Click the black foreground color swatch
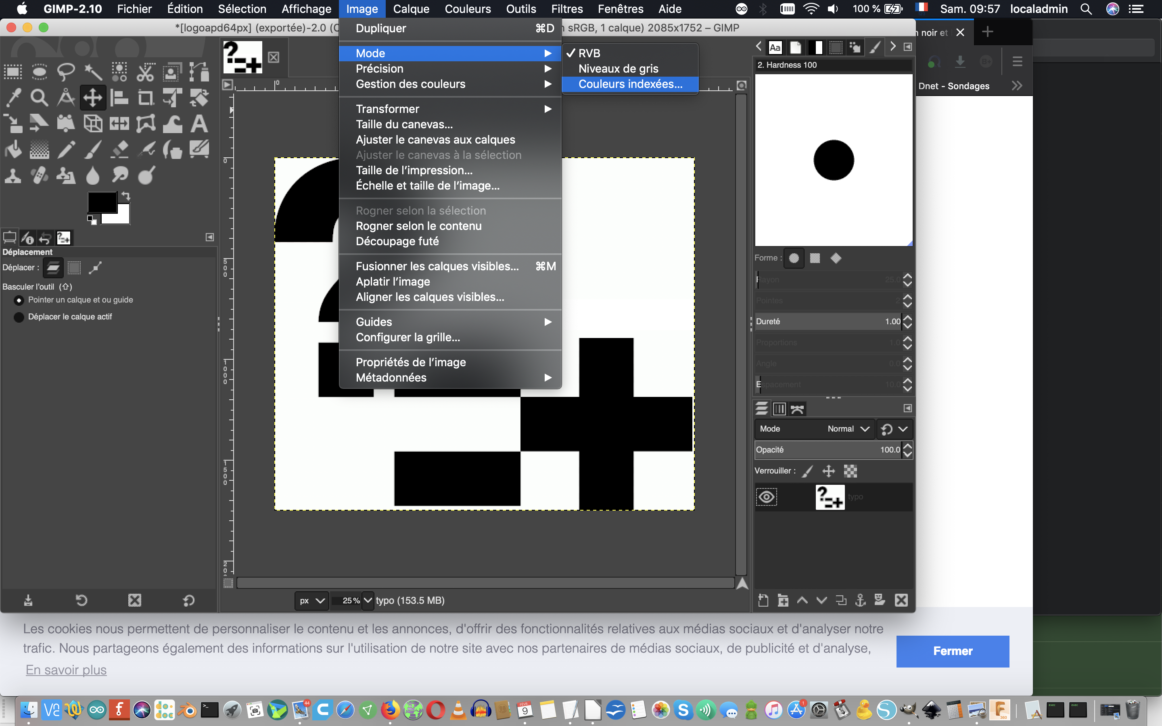 coord(101,202)
